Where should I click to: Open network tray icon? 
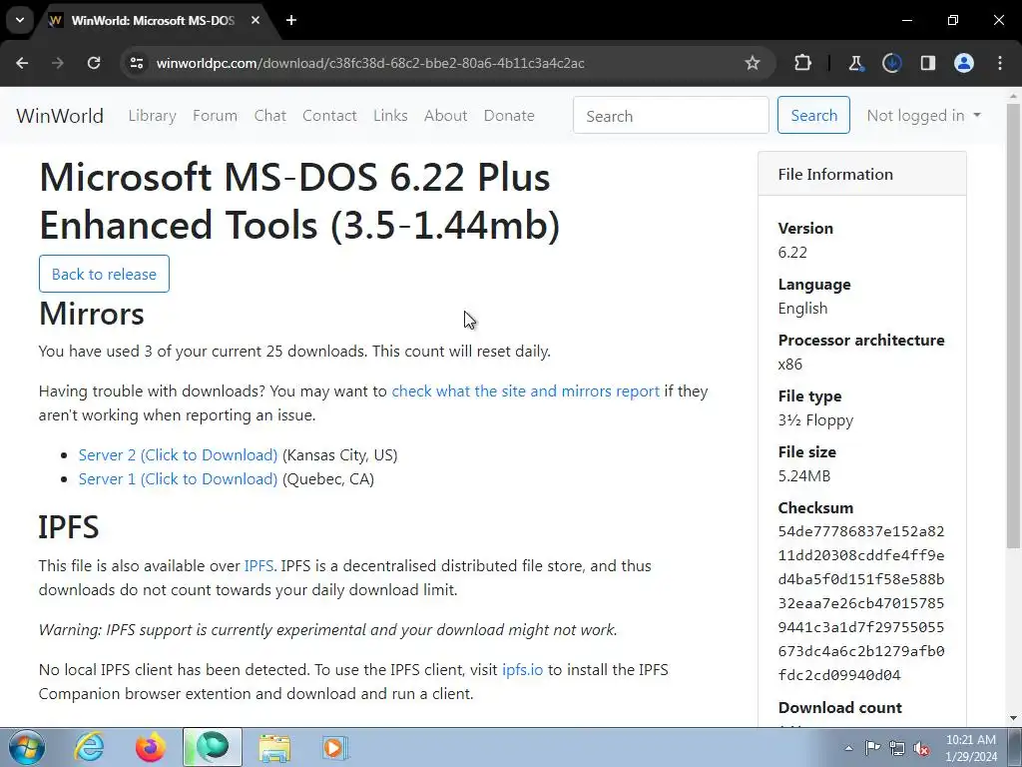coord(897,748)
